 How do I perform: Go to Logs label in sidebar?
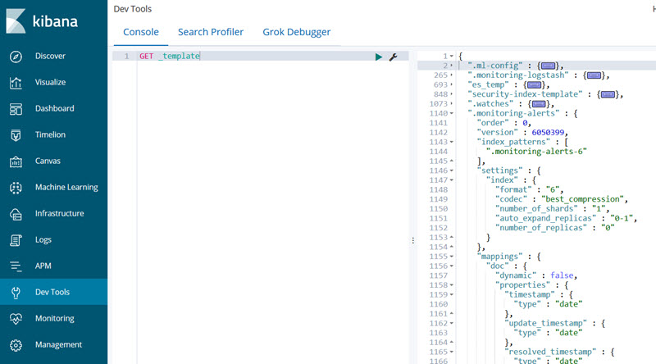click(x=43, y=239)
